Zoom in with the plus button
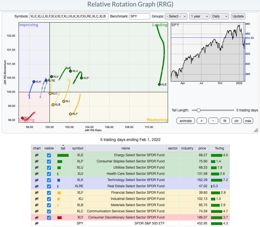This screenshot has height=227, width=260. (x=202, y=121)
